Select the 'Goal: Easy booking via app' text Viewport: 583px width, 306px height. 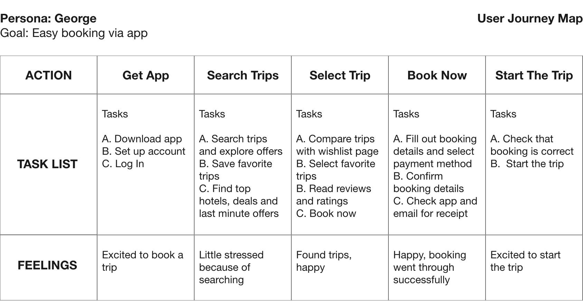pyautogui.click(x=74, y=33)
